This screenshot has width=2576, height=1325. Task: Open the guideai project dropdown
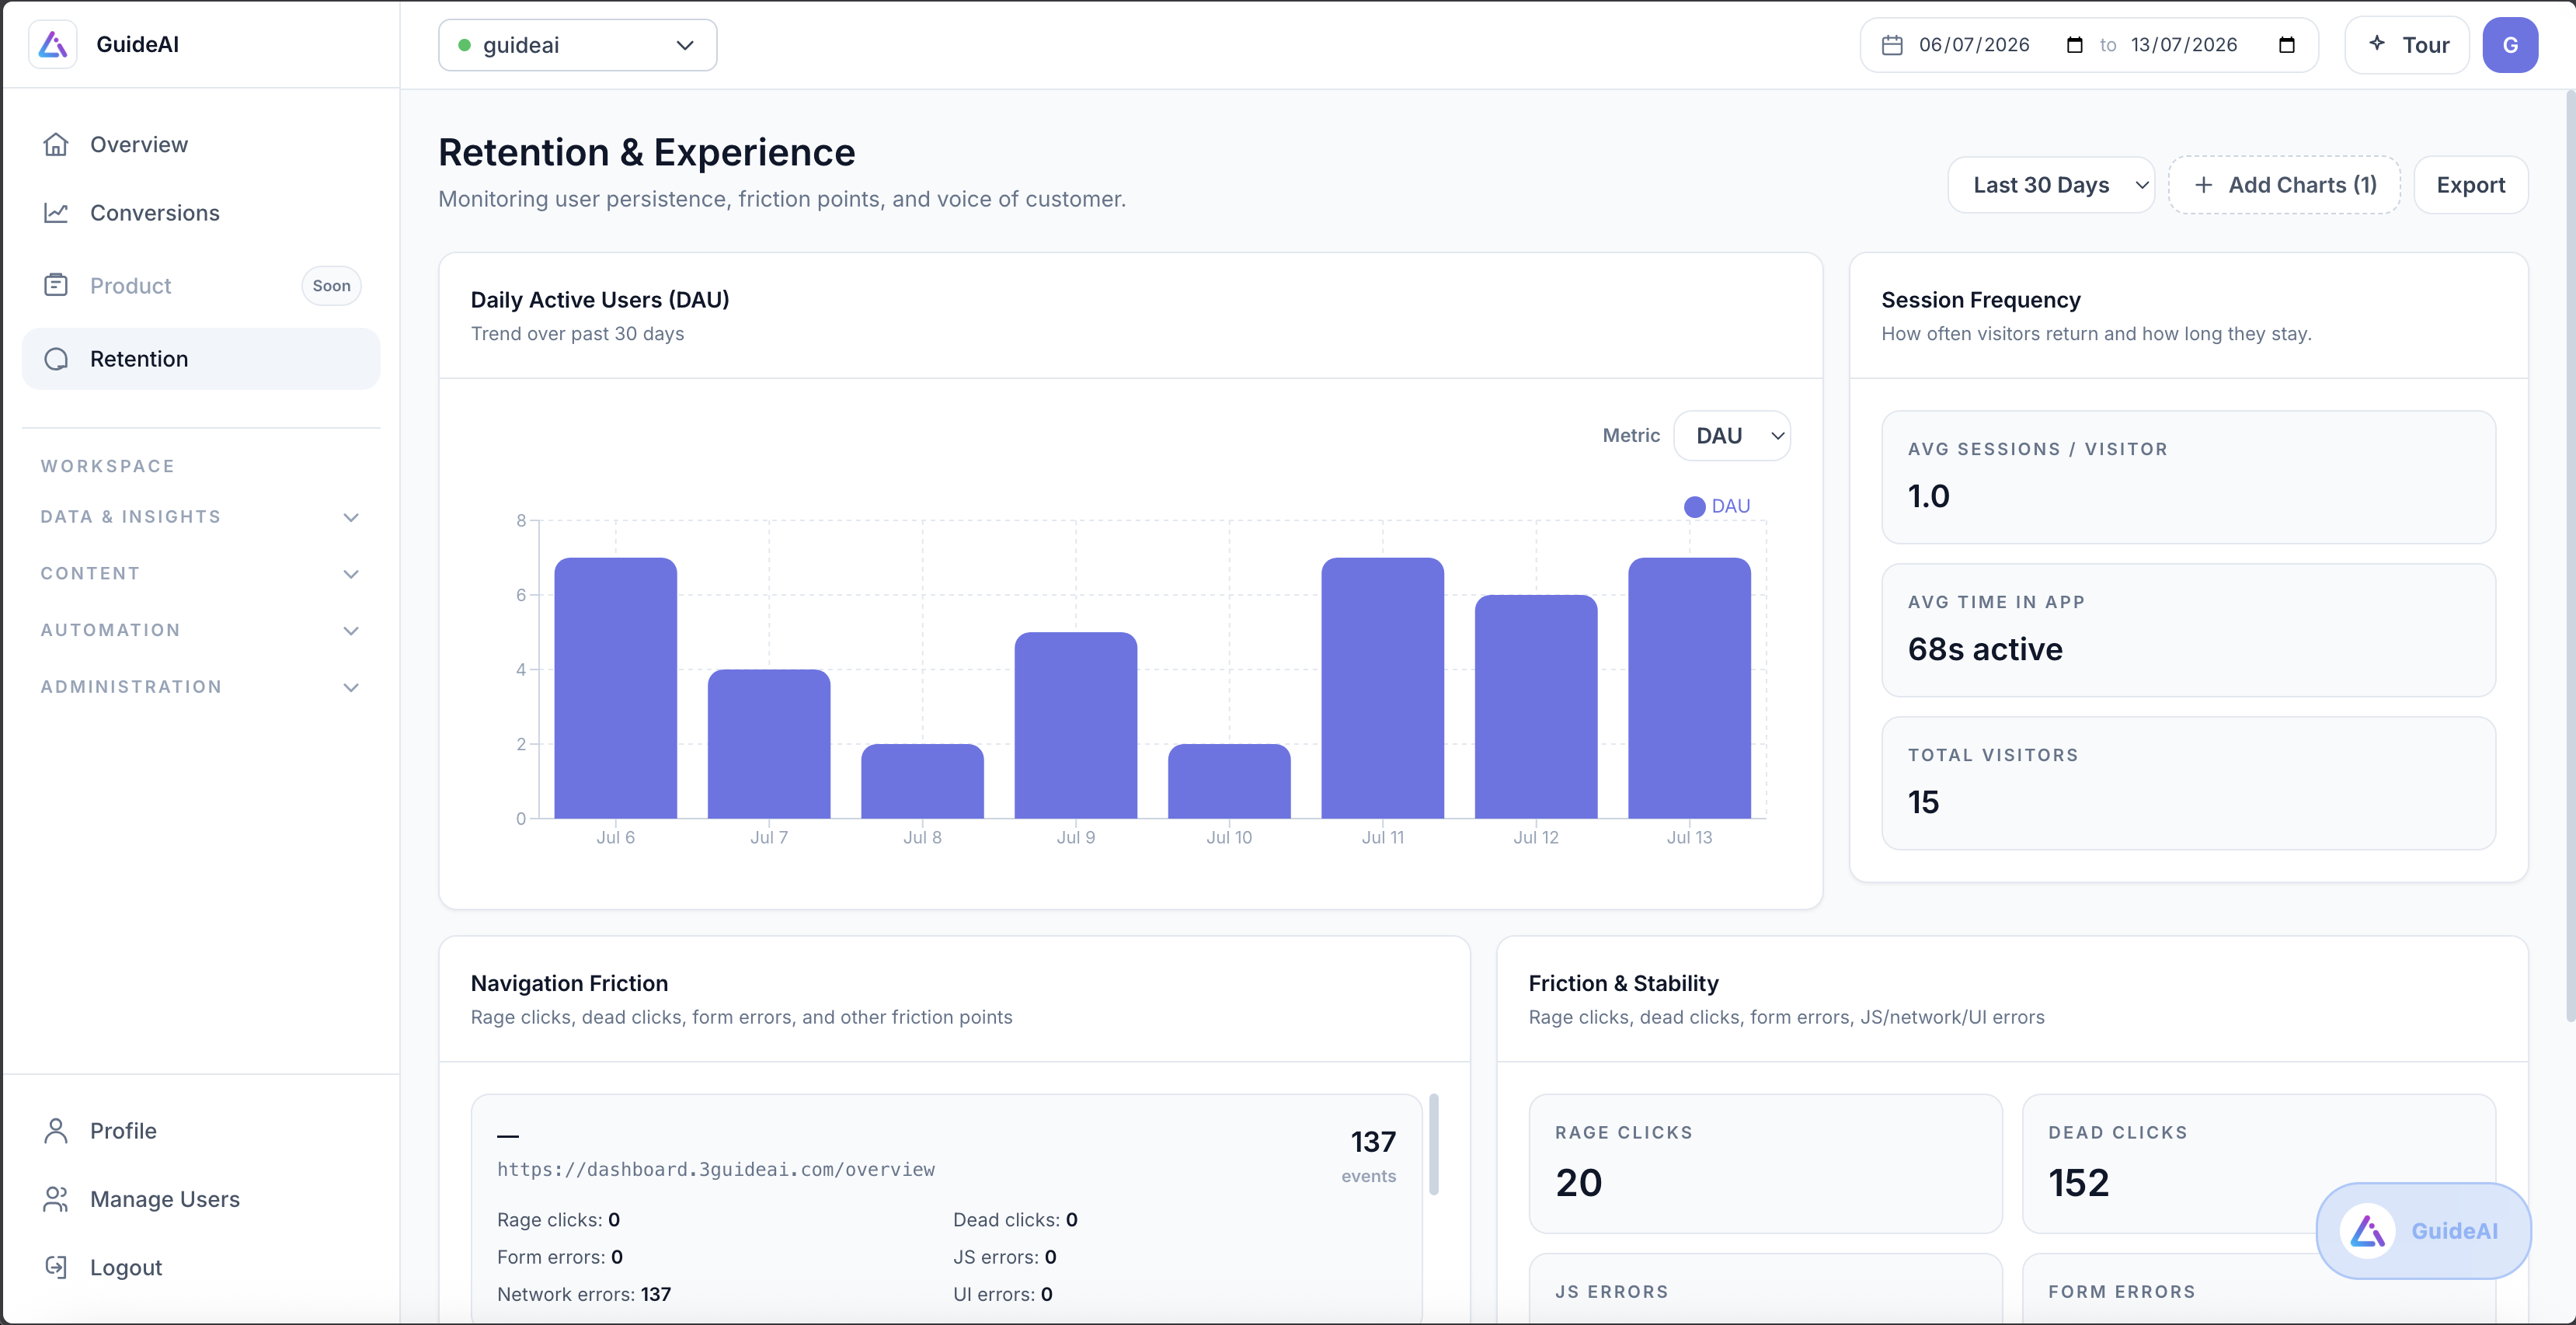click(577, 45)
